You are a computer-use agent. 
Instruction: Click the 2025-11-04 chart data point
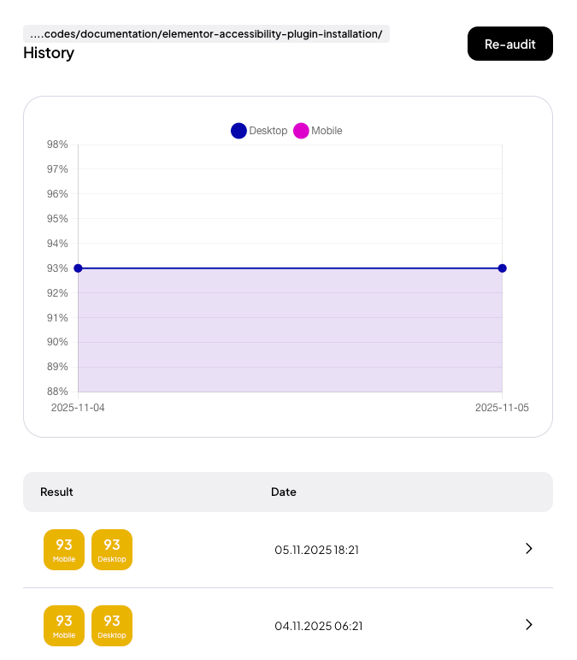[x=78, y=268]
